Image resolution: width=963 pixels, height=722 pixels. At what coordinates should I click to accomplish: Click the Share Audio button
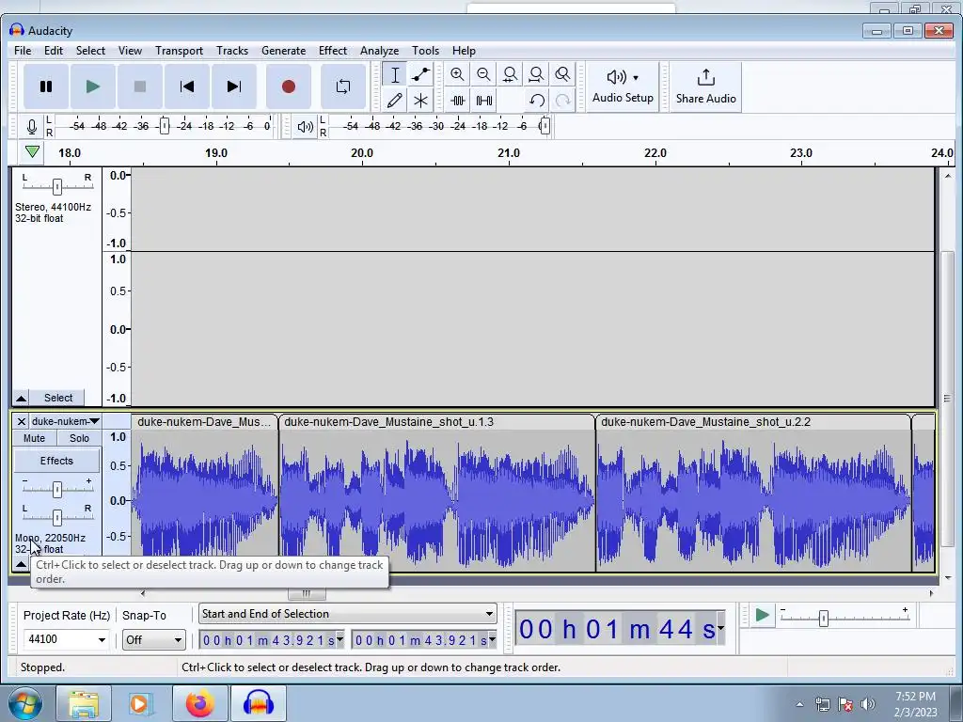(705, 86)
